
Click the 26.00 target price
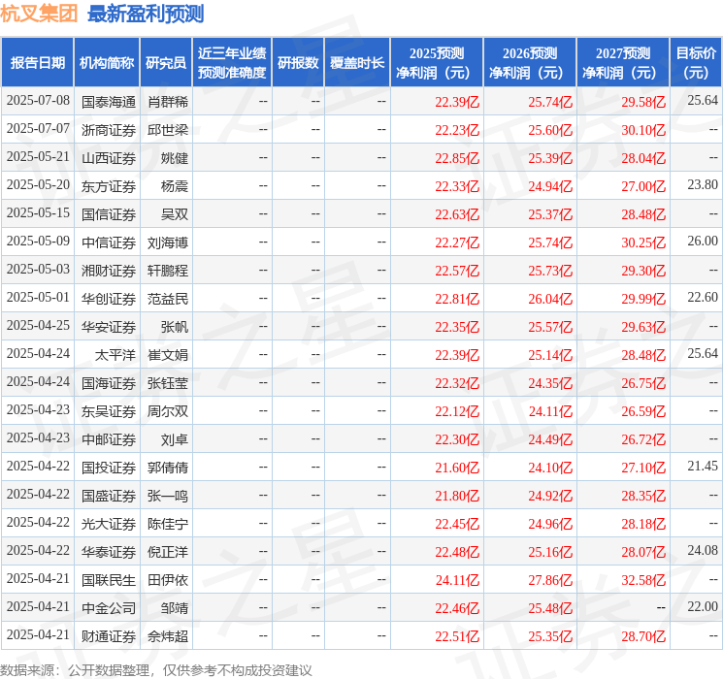tap(703, 242)
